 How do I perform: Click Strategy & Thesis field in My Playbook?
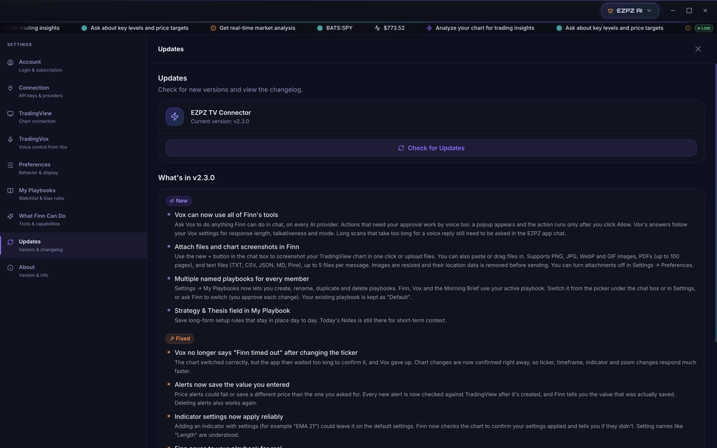tap(232, 311)
